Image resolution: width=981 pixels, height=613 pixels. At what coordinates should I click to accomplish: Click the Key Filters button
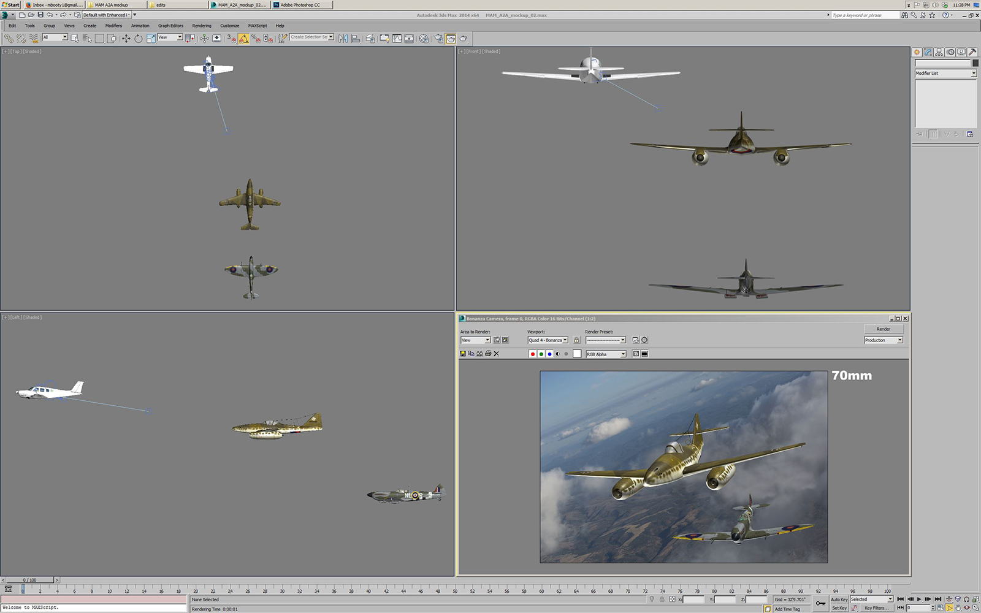pyautogui.click(x=876, y=608)
